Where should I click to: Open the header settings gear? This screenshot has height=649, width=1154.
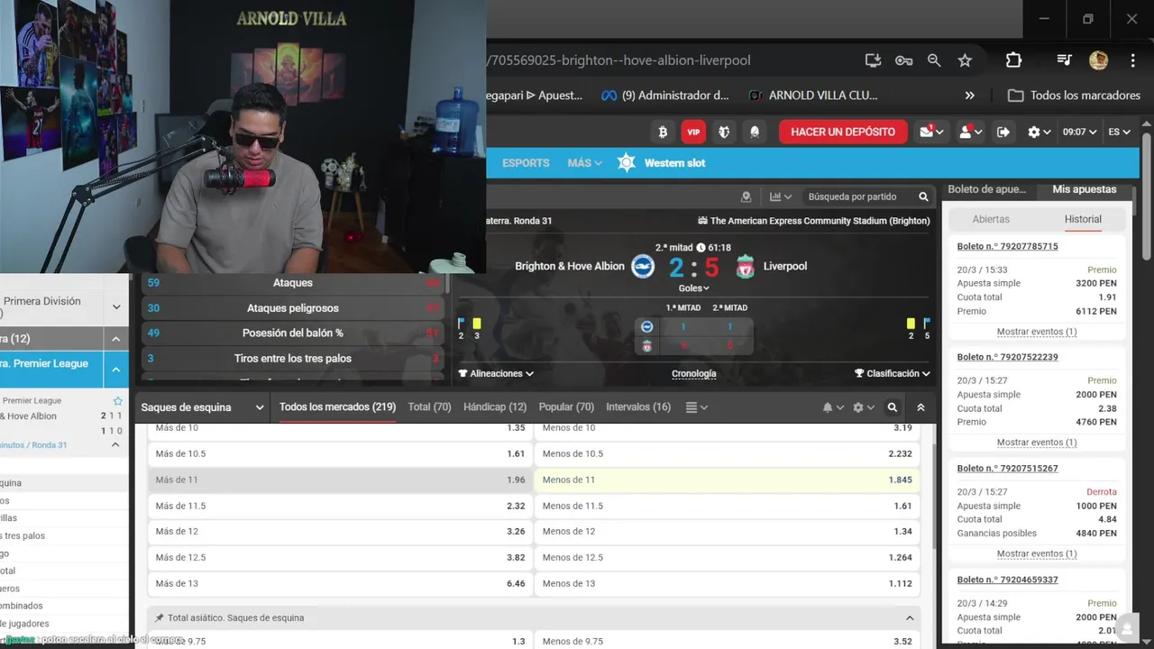1039,132
